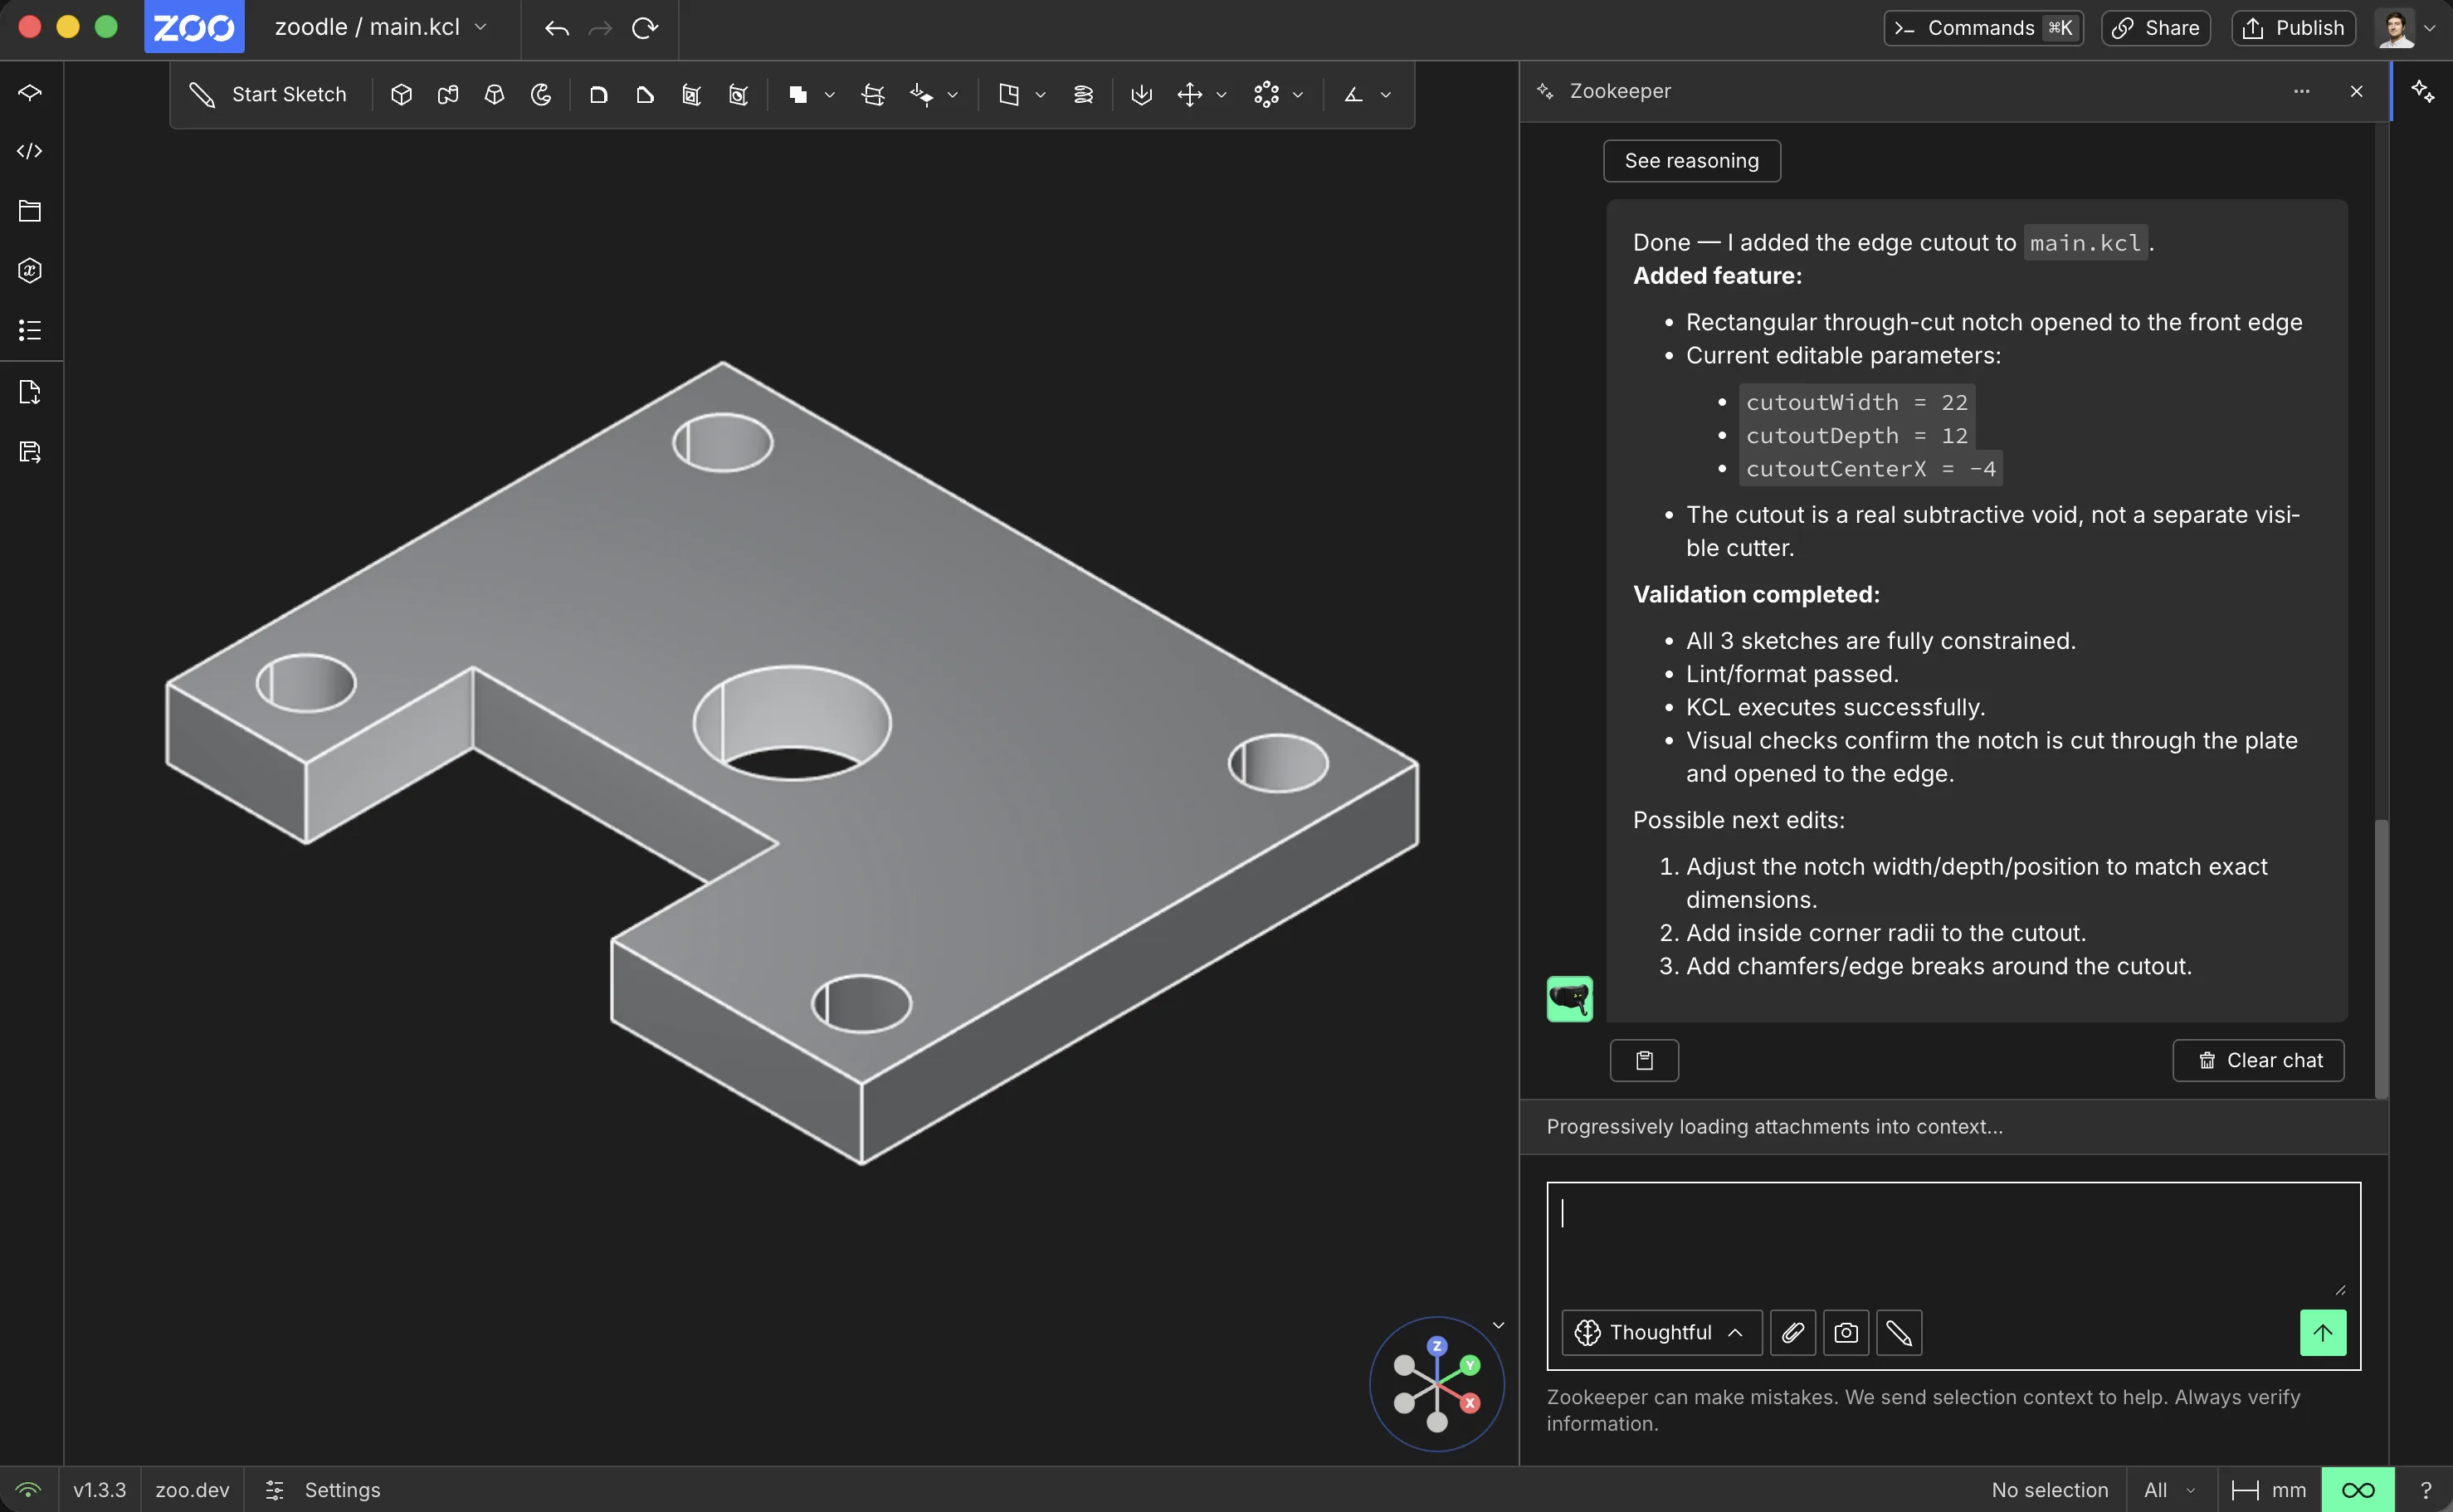This screenshot has width=2453, height=1512.
Task: Toggle the green infinity status indicator
Action: click(2357, 1490)
